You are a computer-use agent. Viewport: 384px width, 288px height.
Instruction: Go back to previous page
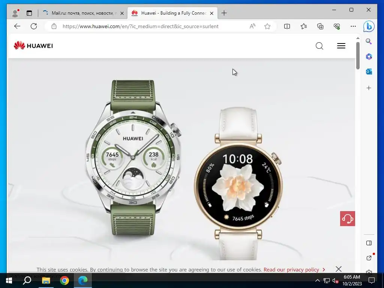(x=17, y=26)
